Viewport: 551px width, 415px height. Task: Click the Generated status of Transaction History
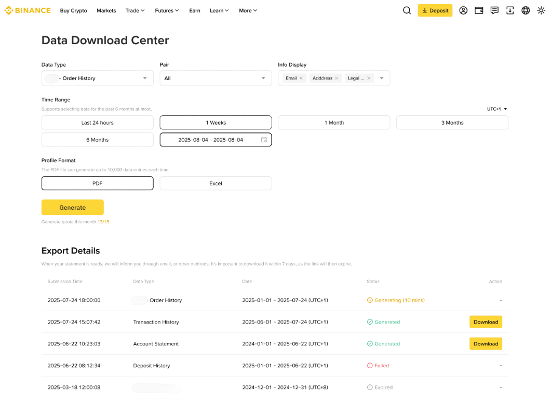383,322
